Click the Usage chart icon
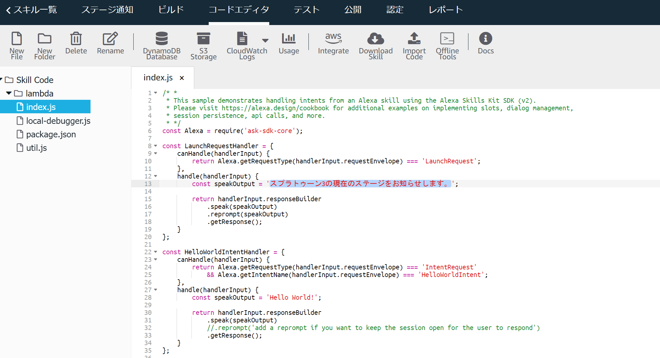 289,39
